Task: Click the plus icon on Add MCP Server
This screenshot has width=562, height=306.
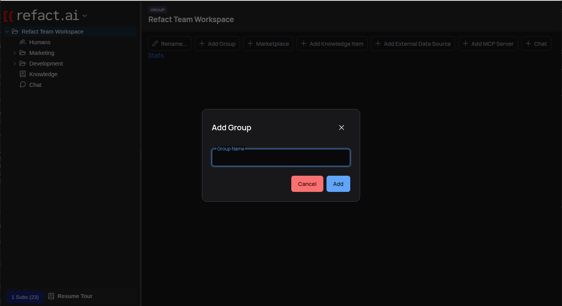Action: coord(465,43)
